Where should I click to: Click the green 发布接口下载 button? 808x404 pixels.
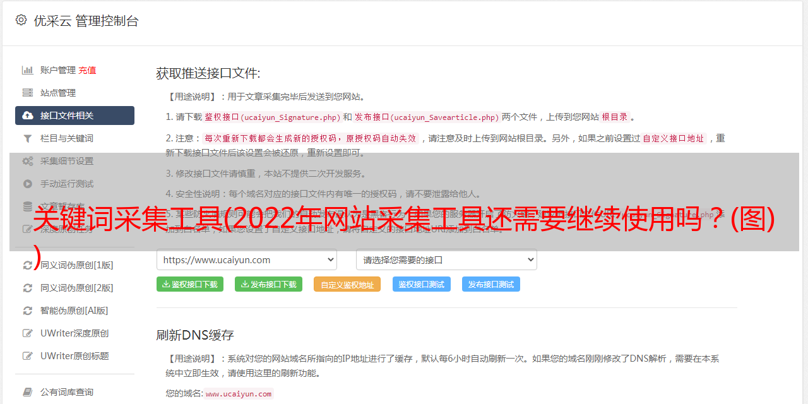pyautogui.click(x=268, y=284)
